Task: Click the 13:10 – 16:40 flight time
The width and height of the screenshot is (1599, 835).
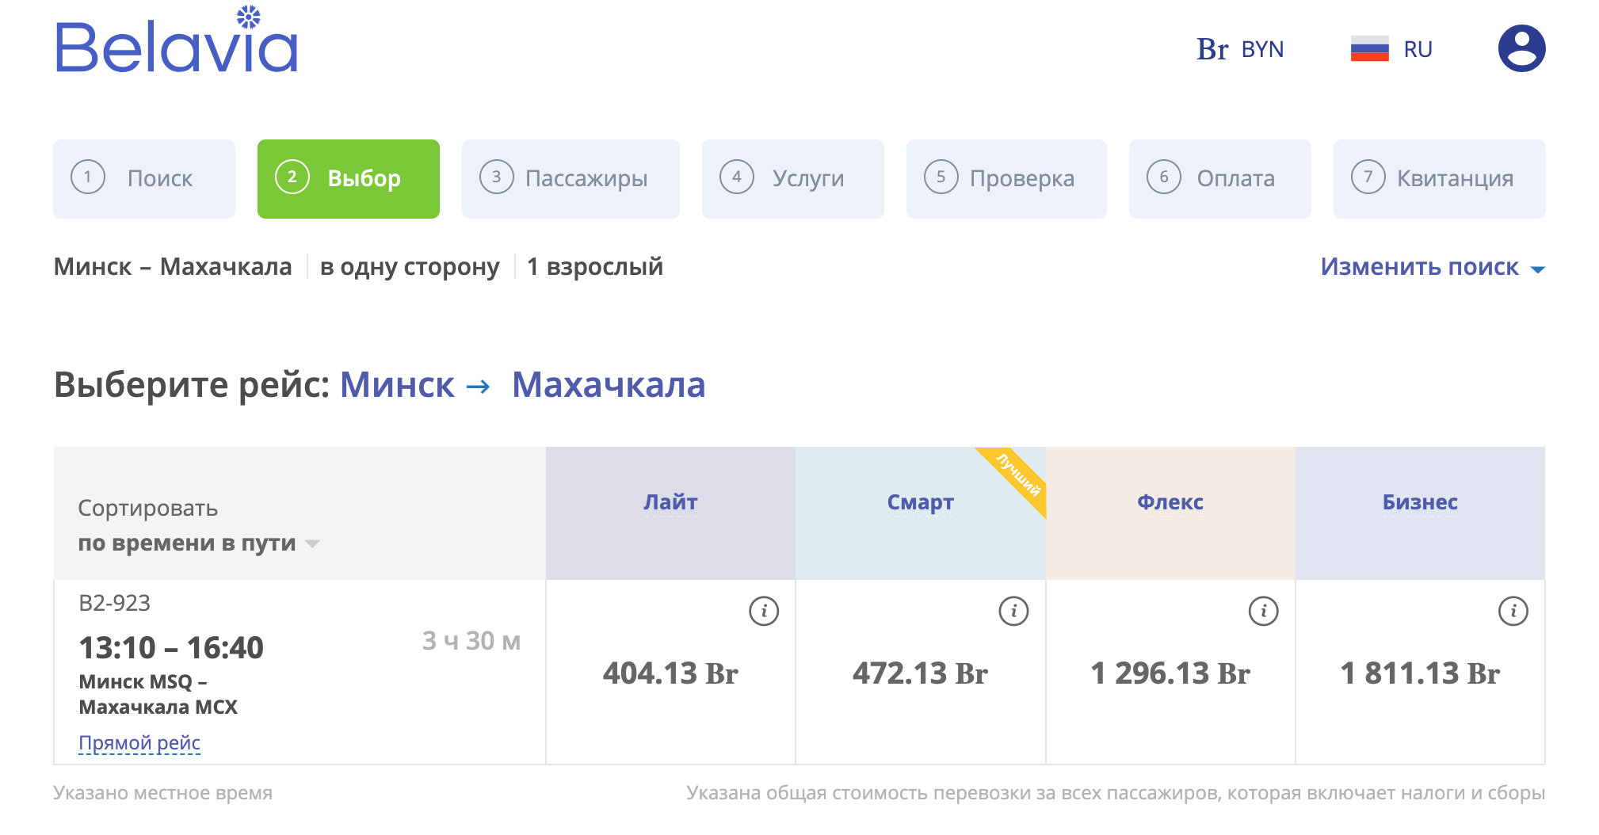Action: pyautogui.click(x=171, y=648)
